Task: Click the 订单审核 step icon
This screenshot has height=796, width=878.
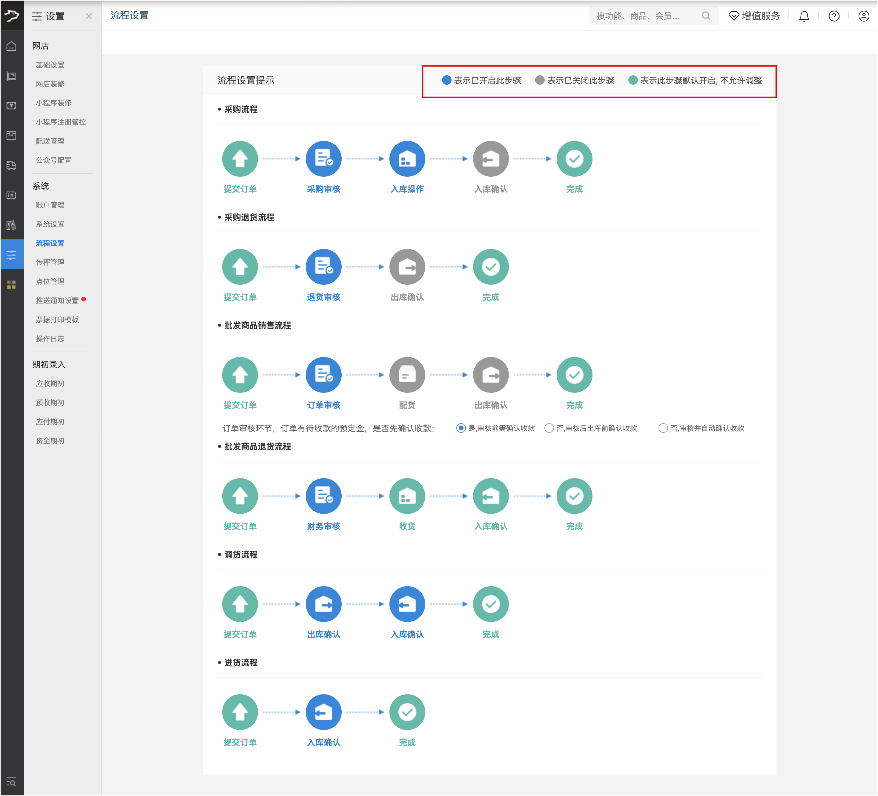Action: click(323, 375)
